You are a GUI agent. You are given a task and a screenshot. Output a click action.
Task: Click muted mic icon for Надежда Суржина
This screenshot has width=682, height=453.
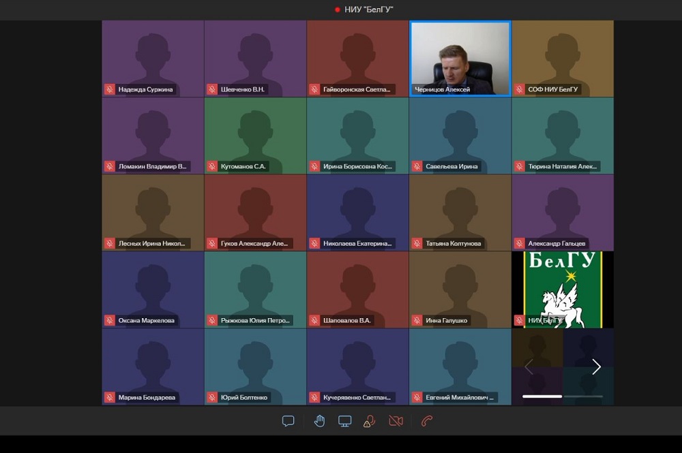[x=109, y=89]
